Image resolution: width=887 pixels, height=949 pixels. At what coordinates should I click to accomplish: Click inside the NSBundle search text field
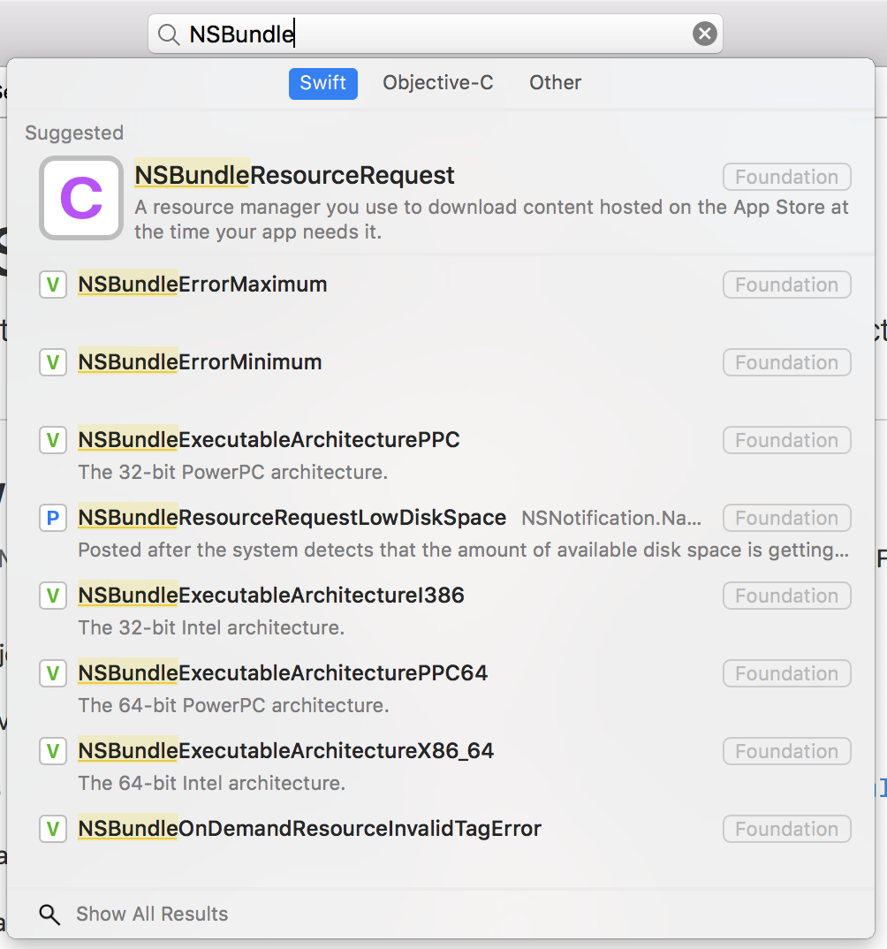pyautogui.click(x=436, y=34)
